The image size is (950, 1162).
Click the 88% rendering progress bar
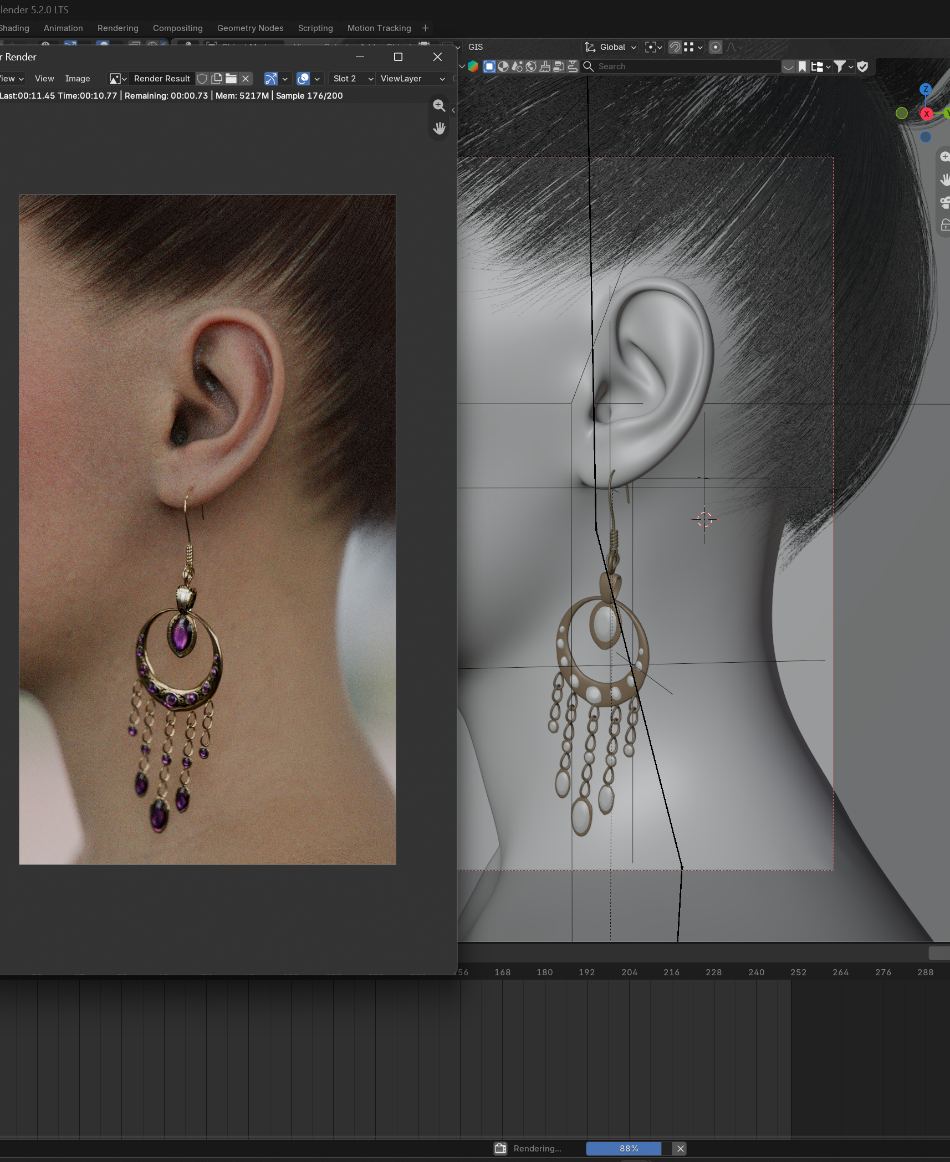[629, 1149]
